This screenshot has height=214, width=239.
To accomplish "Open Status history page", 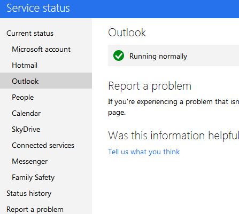I will 29,194.
